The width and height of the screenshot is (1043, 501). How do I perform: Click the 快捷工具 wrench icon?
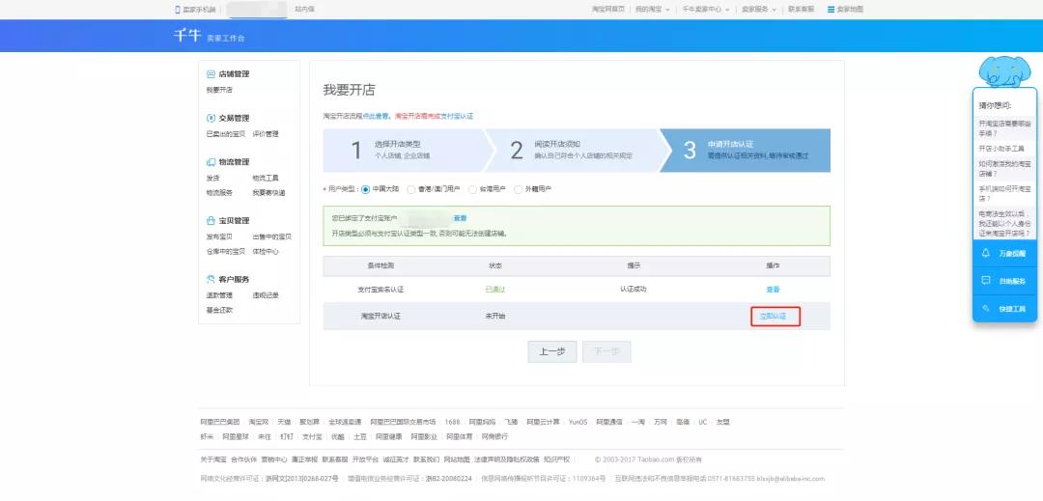point(986,309)
